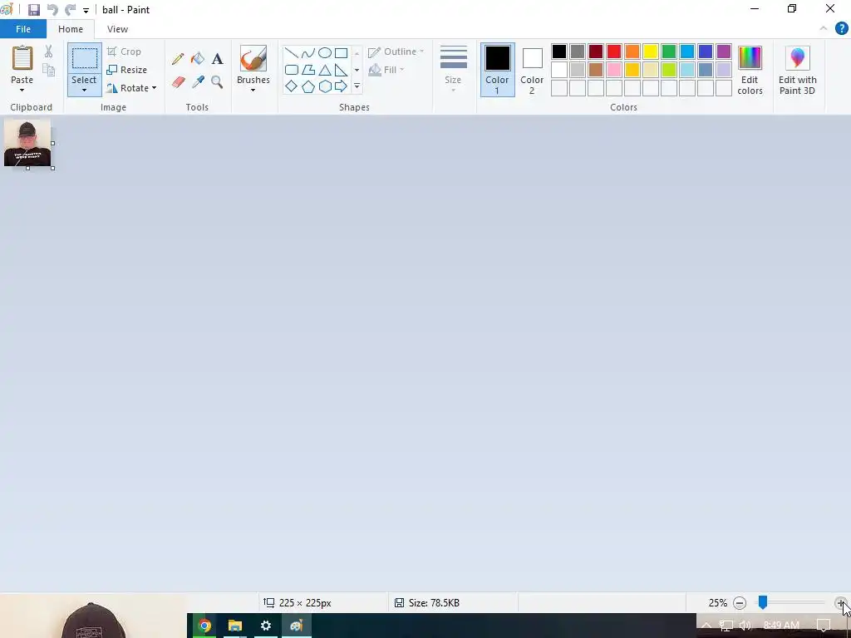851x638 pixels.
Task: Pick the yellow color swatch
Action: (650, 52)
